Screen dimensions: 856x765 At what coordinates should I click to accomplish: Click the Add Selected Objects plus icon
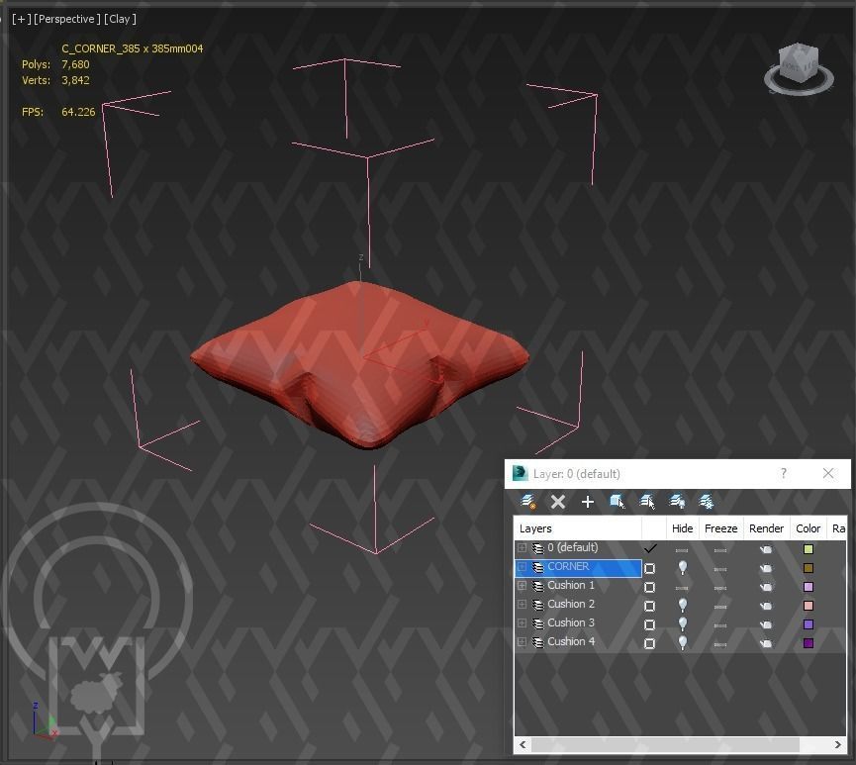(x=588, y=502)
